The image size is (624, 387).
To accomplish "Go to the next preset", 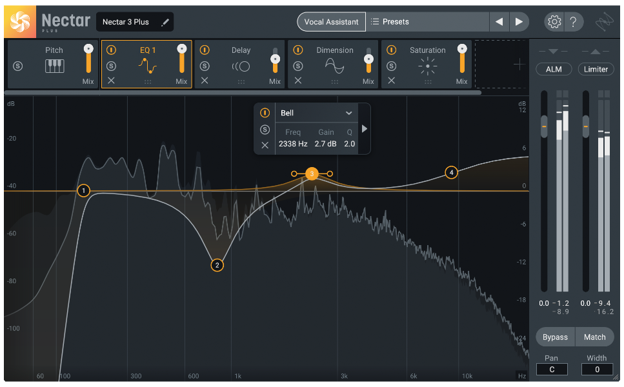I will (519, 21).
